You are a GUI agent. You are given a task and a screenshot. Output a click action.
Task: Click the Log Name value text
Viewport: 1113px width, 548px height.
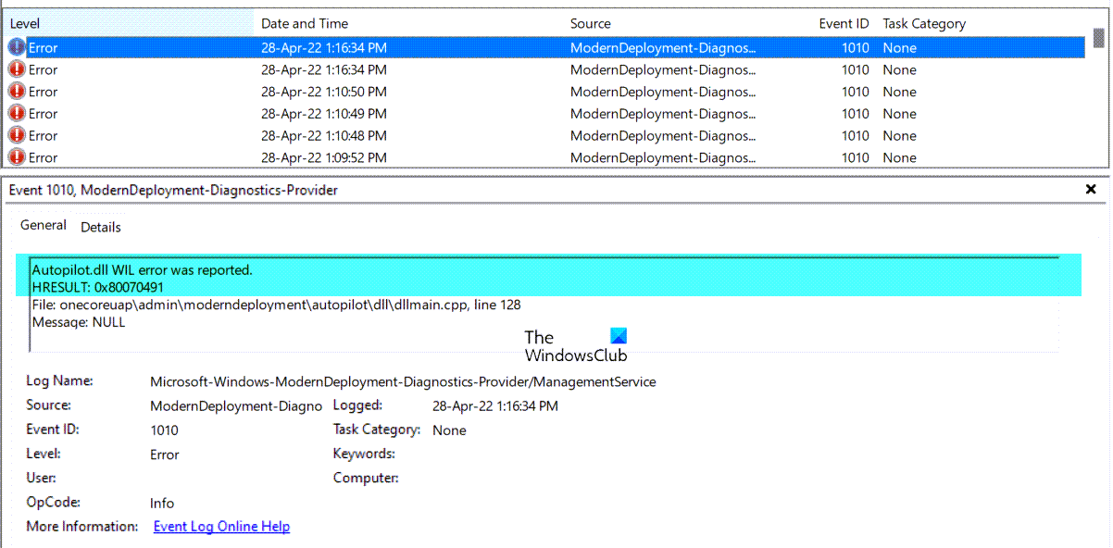click(403, 381)
